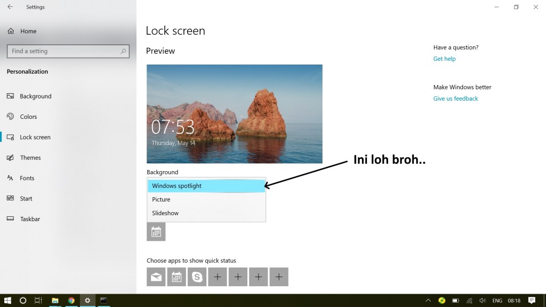The image size is (546, 307).
Task: Select Windows spotlight in Background dropdown
Action: (x=206, y=186)
